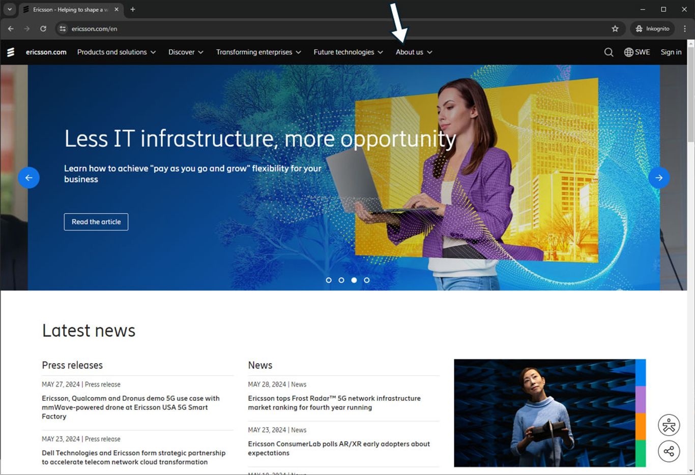This screenshot has width=695, height=475.
Task: Open ConsumerLab AR/XR polls news article
Action: (339, 448)
